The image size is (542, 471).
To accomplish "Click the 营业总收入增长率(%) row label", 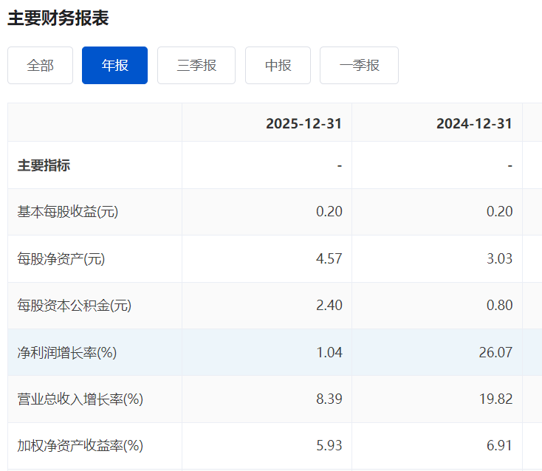I will (80, 399).
